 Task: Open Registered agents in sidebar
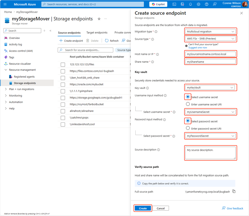click(x=24, y=77)
